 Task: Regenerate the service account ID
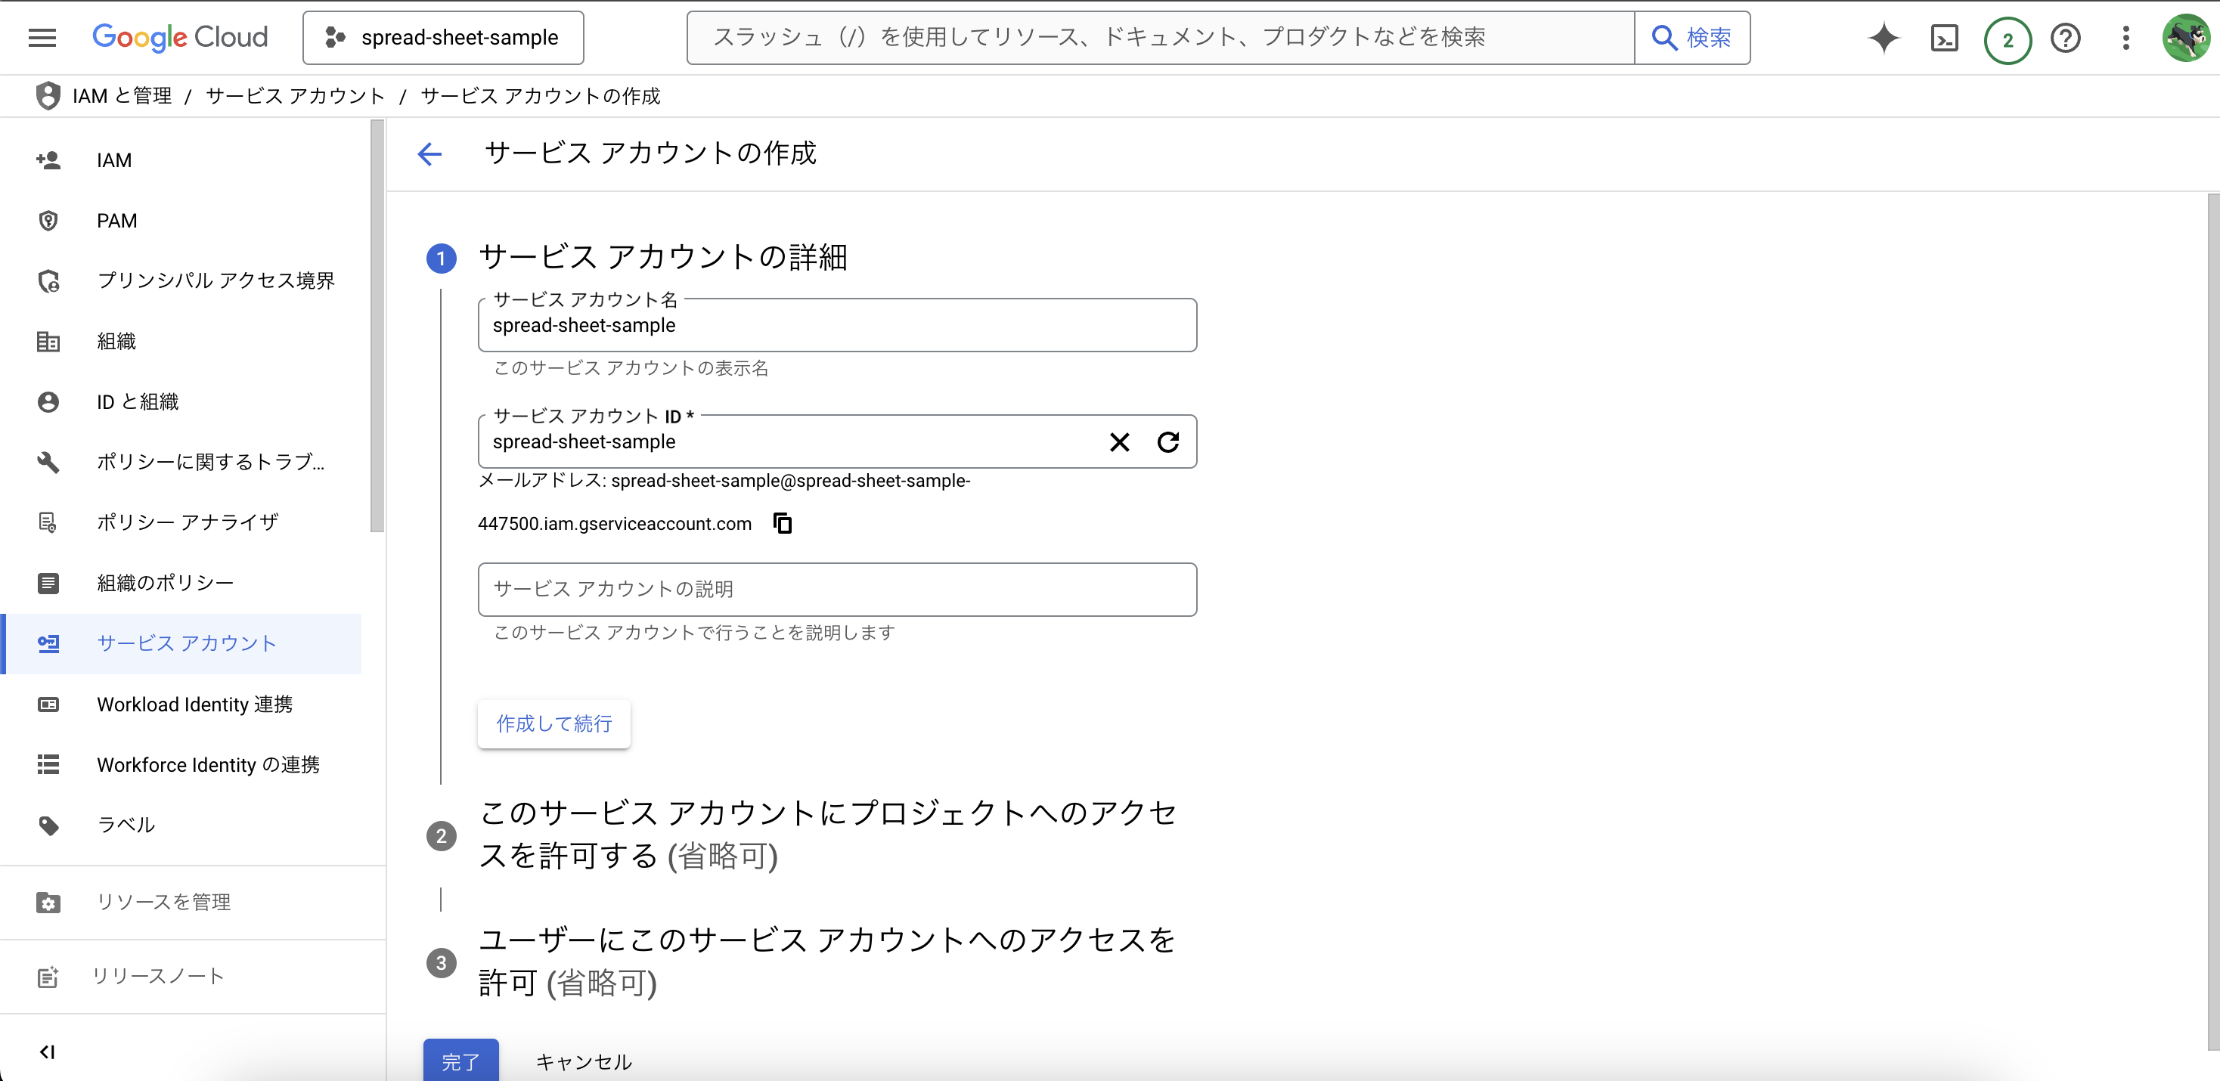(x=1167, y=442)
